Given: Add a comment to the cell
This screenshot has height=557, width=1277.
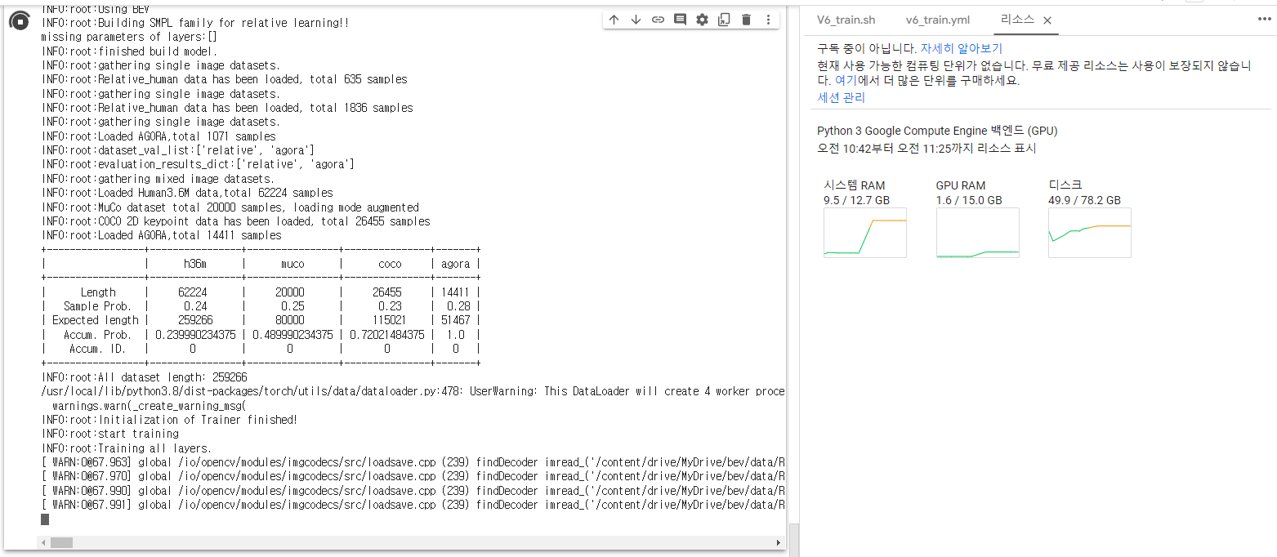Looking at the screenshot, I should (x=680, y=19).
